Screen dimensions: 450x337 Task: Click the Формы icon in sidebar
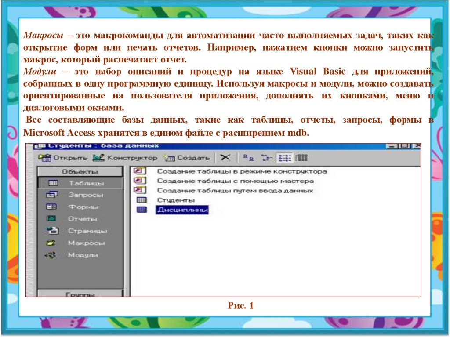coord(52,207)
